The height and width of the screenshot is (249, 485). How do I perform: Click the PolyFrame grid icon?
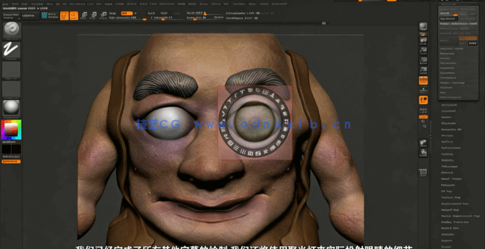423,172
